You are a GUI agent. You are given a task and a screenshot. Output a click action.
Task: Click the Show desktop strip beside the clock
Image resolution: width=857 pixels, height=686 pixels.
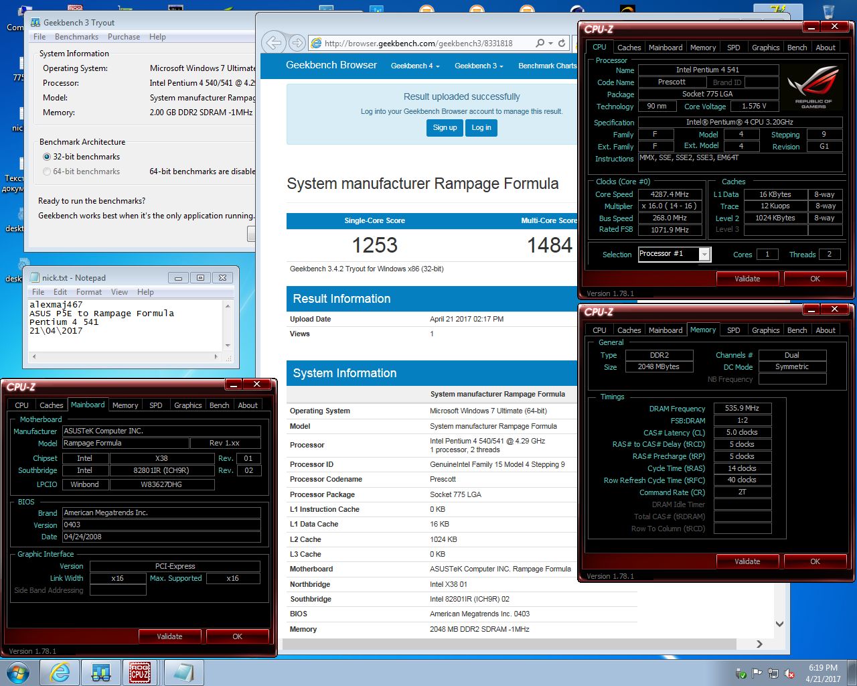(852, 673)
